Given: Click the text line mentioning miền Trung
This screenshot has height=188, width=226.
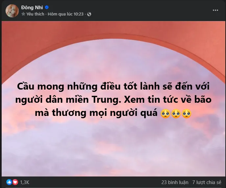Looking at the screenshot, I should point(113,99).
